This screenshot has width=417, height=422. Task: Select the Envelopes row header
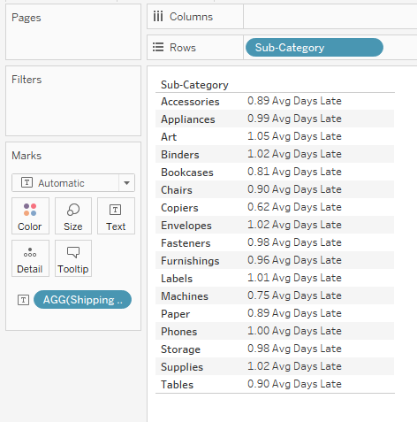(x=186, y=226)
